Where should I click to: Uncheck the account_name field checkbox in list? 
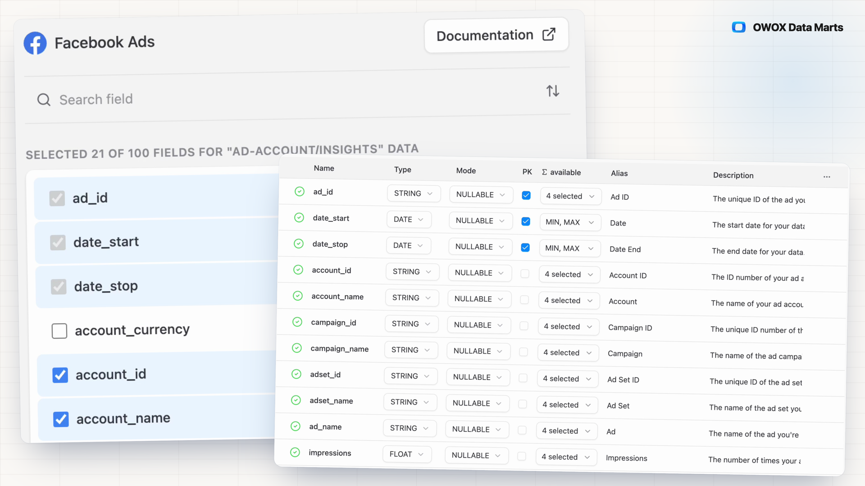pos(61,419)
